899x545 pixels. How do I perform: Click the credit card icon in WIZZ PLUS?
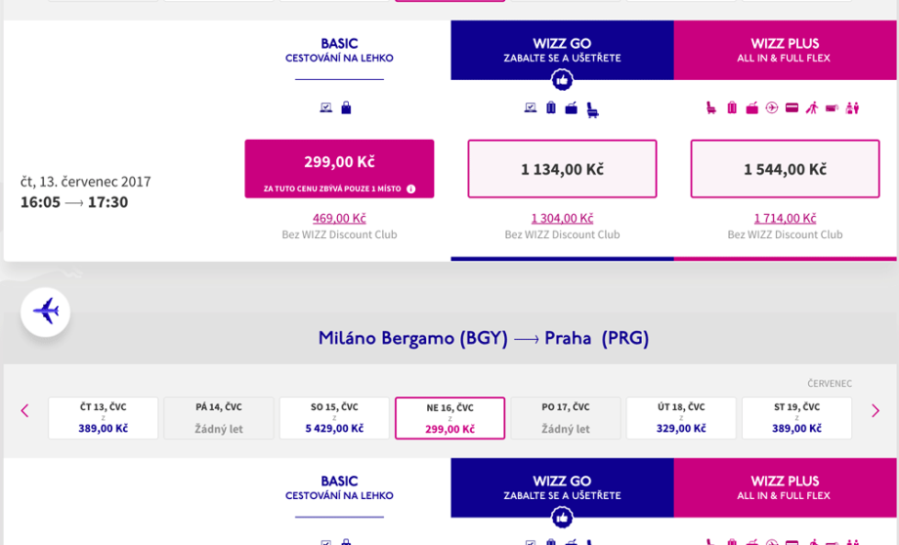pos(792,108)
